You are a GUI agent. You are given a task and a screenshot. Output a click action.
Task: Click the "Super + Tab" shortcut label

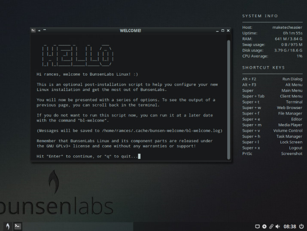click(x=253, y=96)
